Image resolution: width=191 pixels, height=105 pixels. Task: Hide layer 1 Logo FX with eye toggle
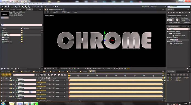click(1, 80)
